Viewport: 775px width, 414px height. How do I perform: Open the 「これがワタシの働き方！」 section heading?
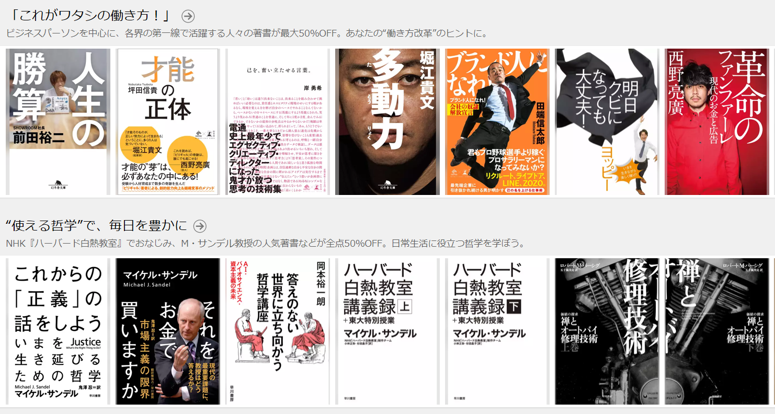click(90, 16)
